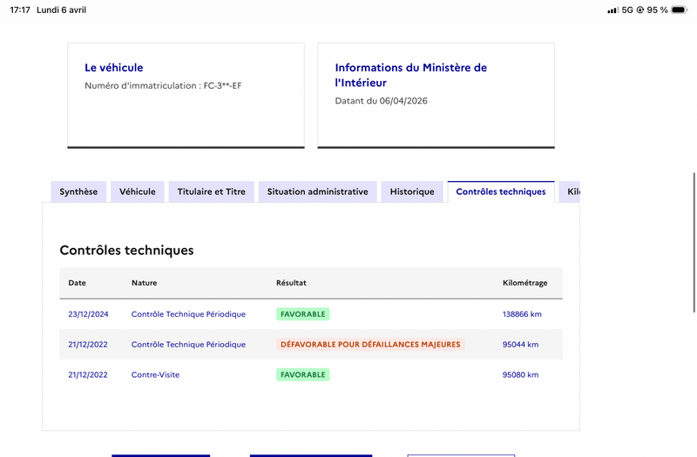Click Contrôle Technique Périodique in 95044 km row
This screenshot has width=697, height=457.
[188, 344]
